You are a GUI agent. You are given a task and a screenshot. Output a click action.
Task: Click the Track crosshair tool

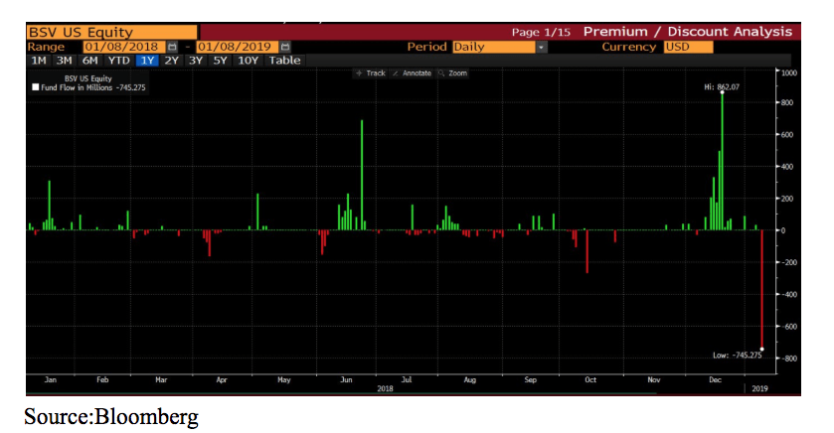click(370, 73)
